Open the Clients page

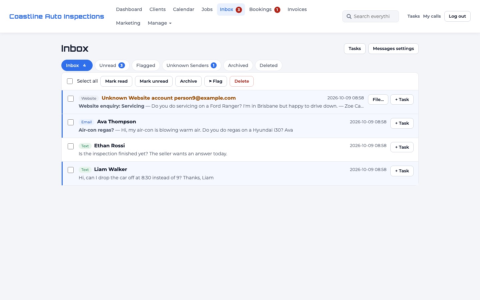pyautogui.click(x=157, y=9)
